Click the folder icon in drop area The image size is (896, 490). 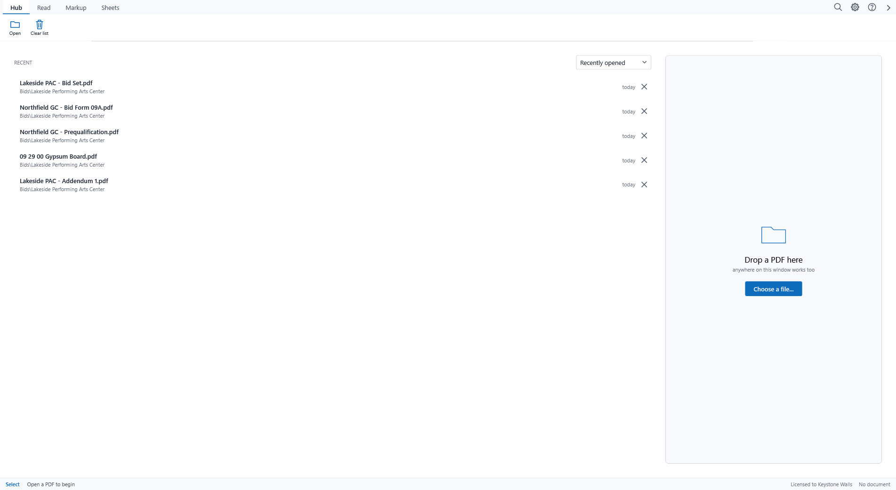[774, 235]
